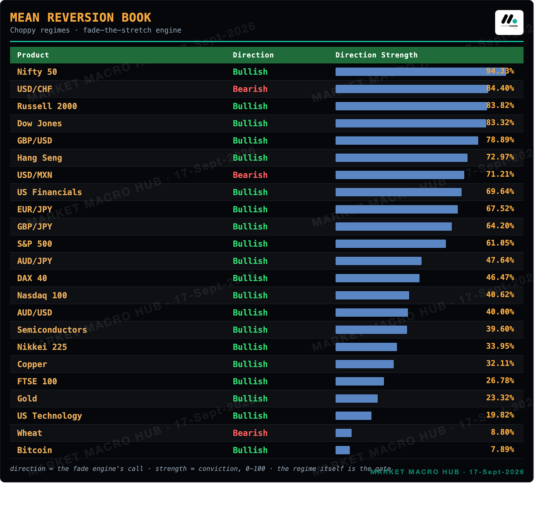
Task: Select the AUD/JPY product name
Action: [35, 261]
